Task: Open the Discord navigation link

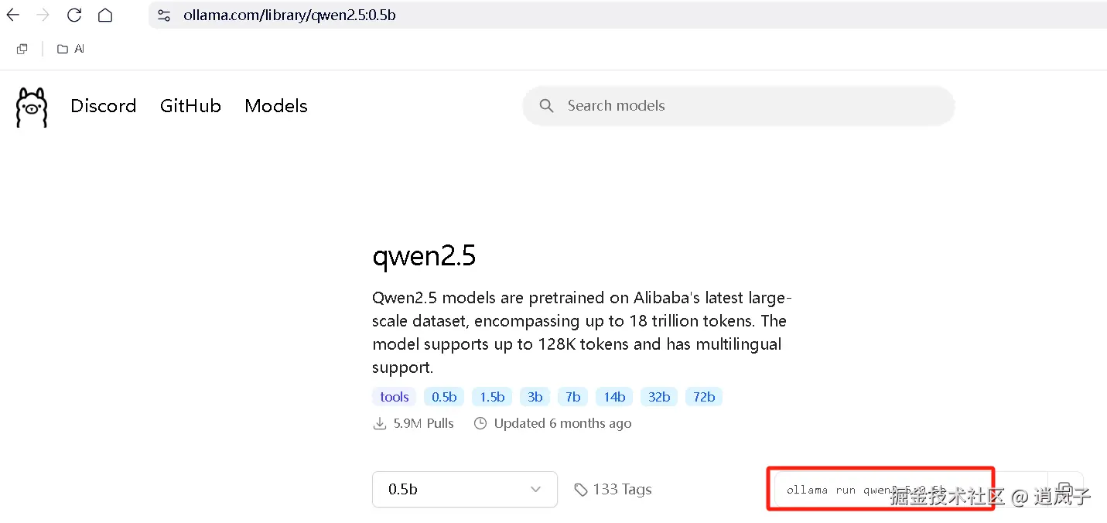Action: pos(103,106)
